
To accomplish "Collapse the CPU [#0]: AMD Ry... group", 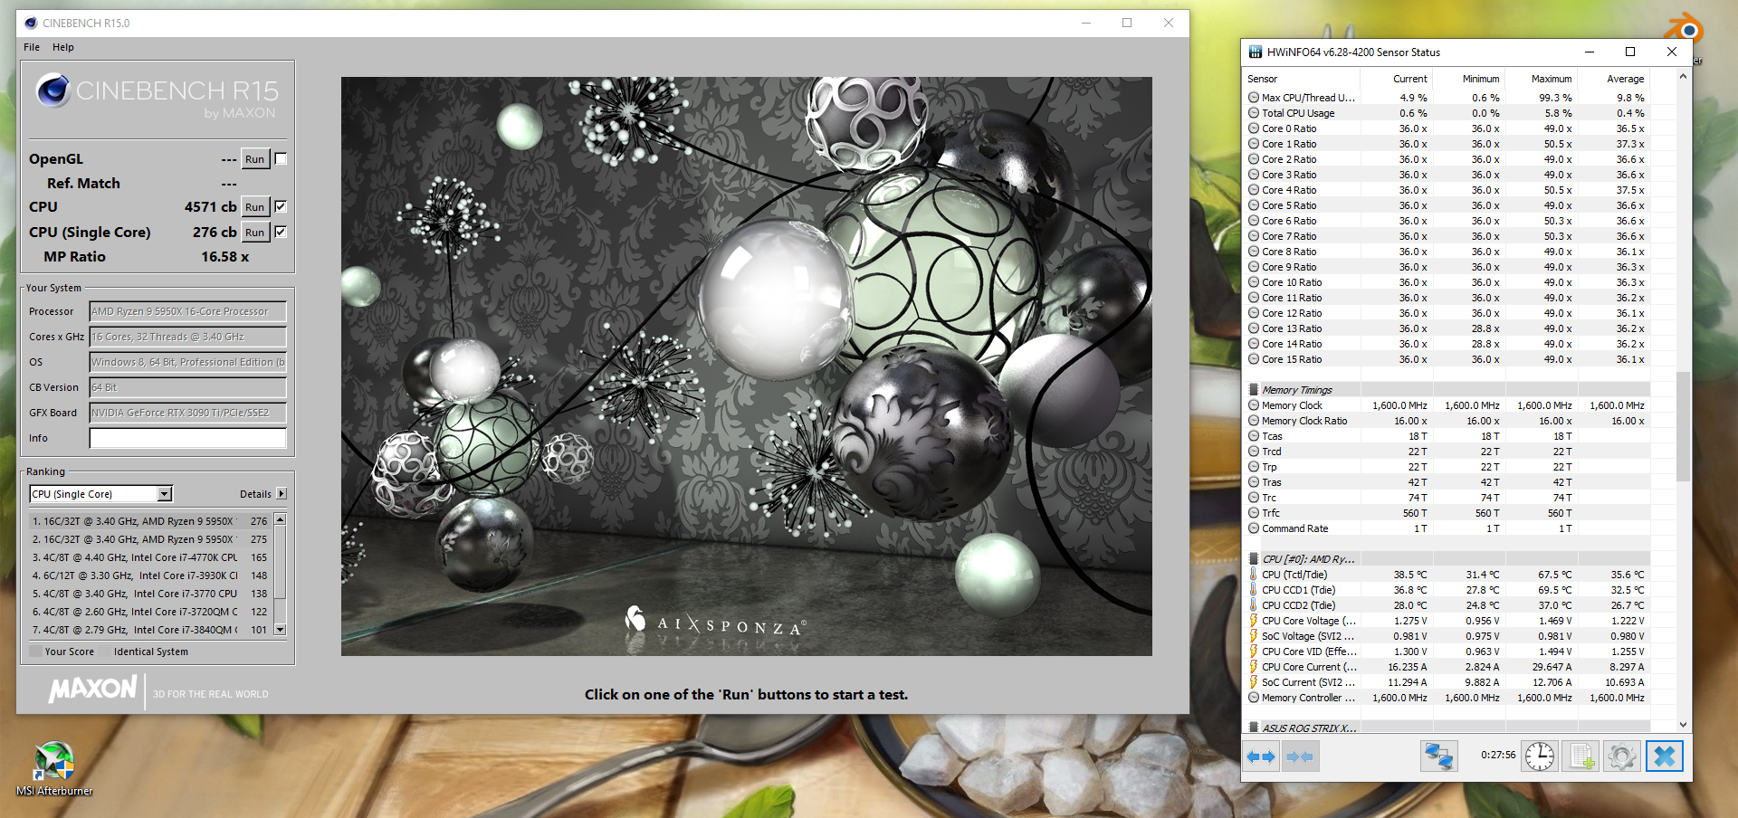I will pos(1254,559).
